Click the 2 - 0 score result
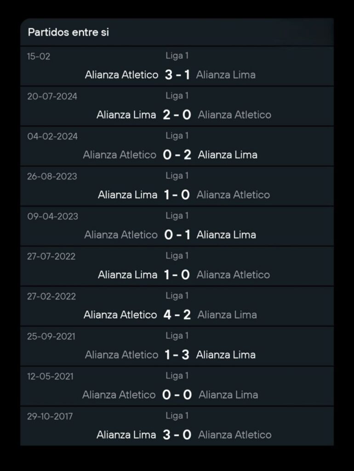354x471 pixels. click(x=177, y=115)
